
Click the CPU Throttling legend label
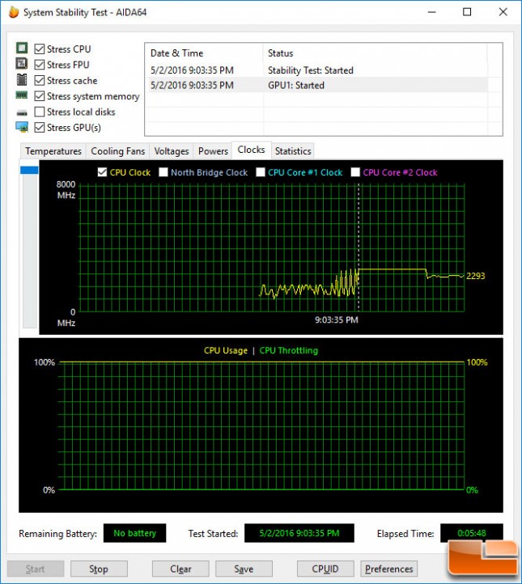tap(289, 350)
